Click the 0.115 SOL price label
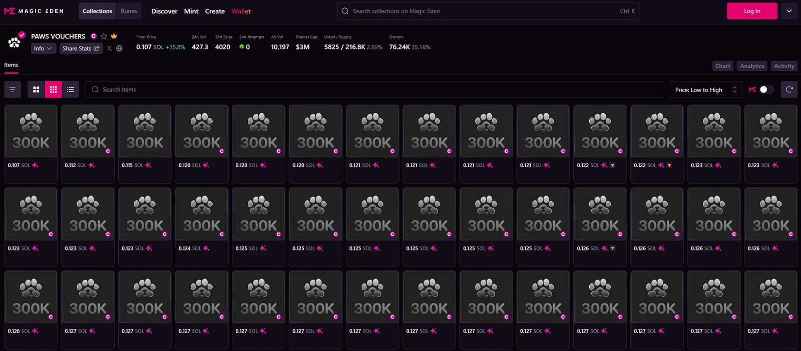 click(132, 165)
